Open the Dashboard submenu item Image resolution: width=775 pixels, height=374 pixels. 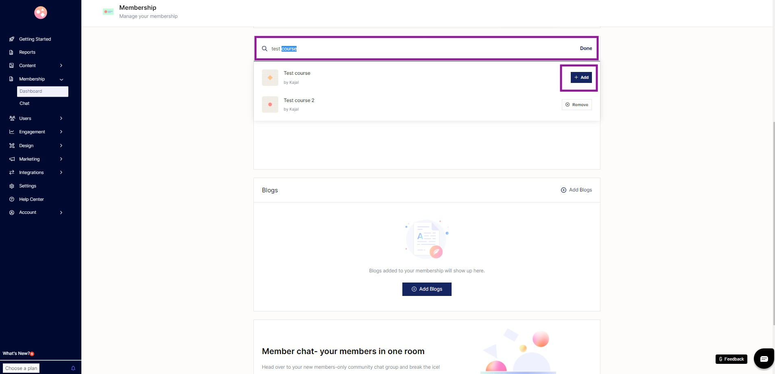coord(42,91)
